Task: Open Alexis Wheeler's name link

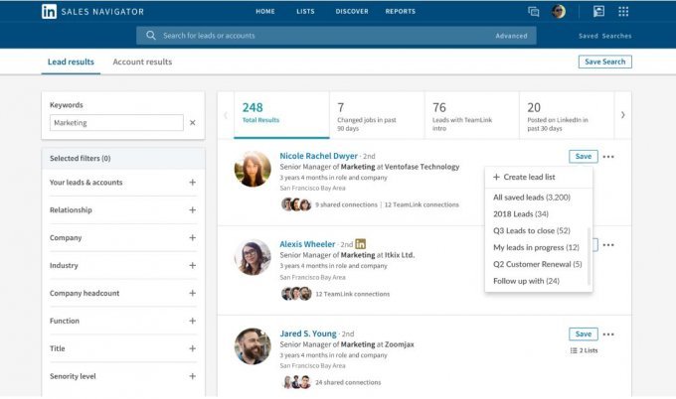Action: (x=307, y=244)
